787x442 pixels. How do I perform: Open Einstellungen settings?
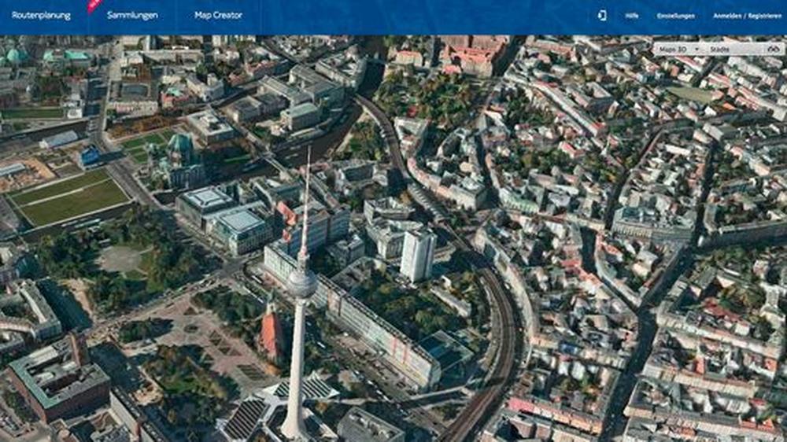pyautogui.click(x=676, y=16)
